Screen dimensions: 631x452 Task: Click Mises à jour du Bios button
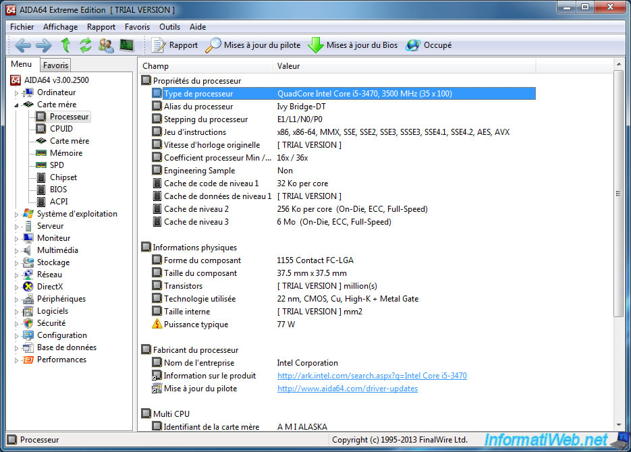pyautogui.click(x=353, y=45)
